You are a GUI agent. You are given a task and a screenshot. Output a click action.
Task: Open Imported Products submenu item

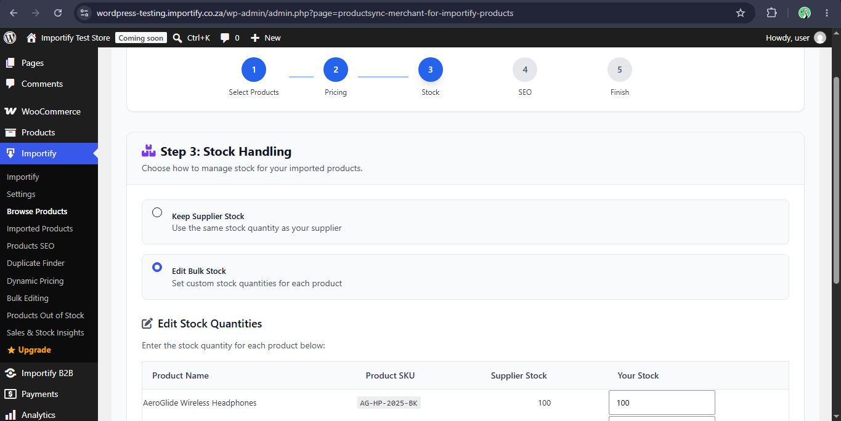[x=40, y=228]
